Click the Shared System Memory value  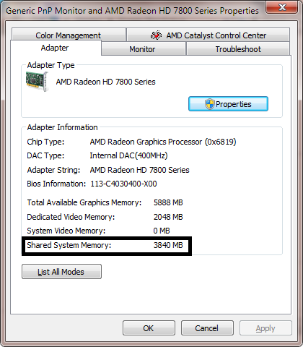168,245
